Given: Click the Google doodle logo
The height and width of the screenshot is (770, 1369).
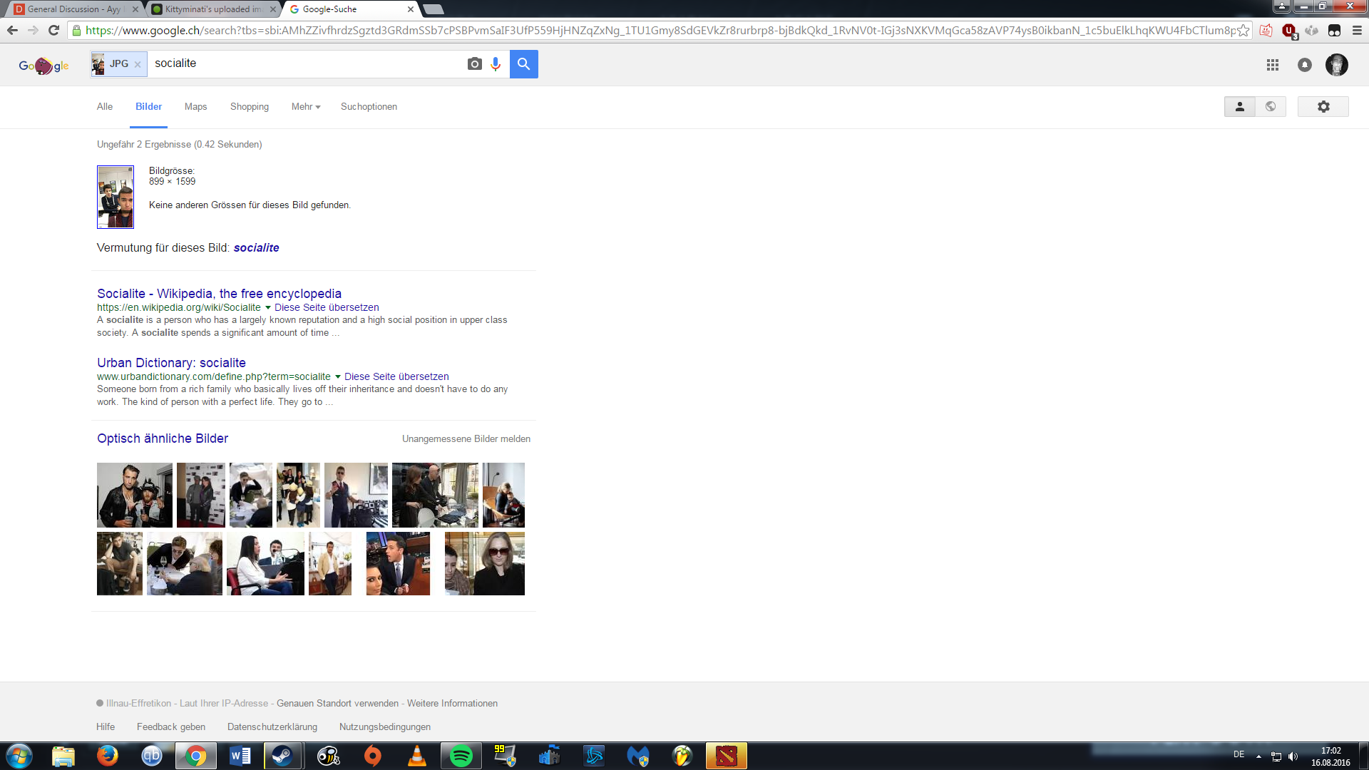Looking at the screenshot, I should pyautogui.click(x=43, y=66).
